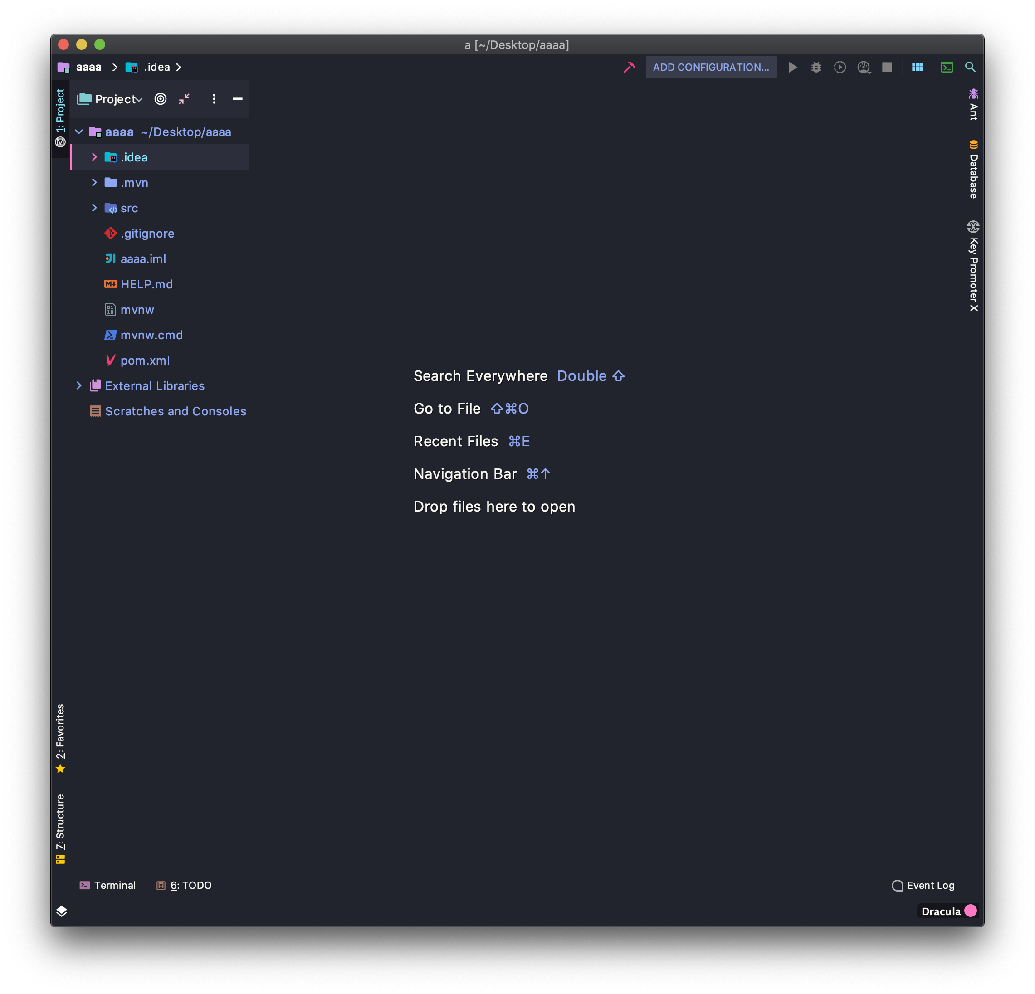Click the pink Dracula theme circle
Image resolution: width=1035 pixels, height=994 pixels.
(971, 911)
